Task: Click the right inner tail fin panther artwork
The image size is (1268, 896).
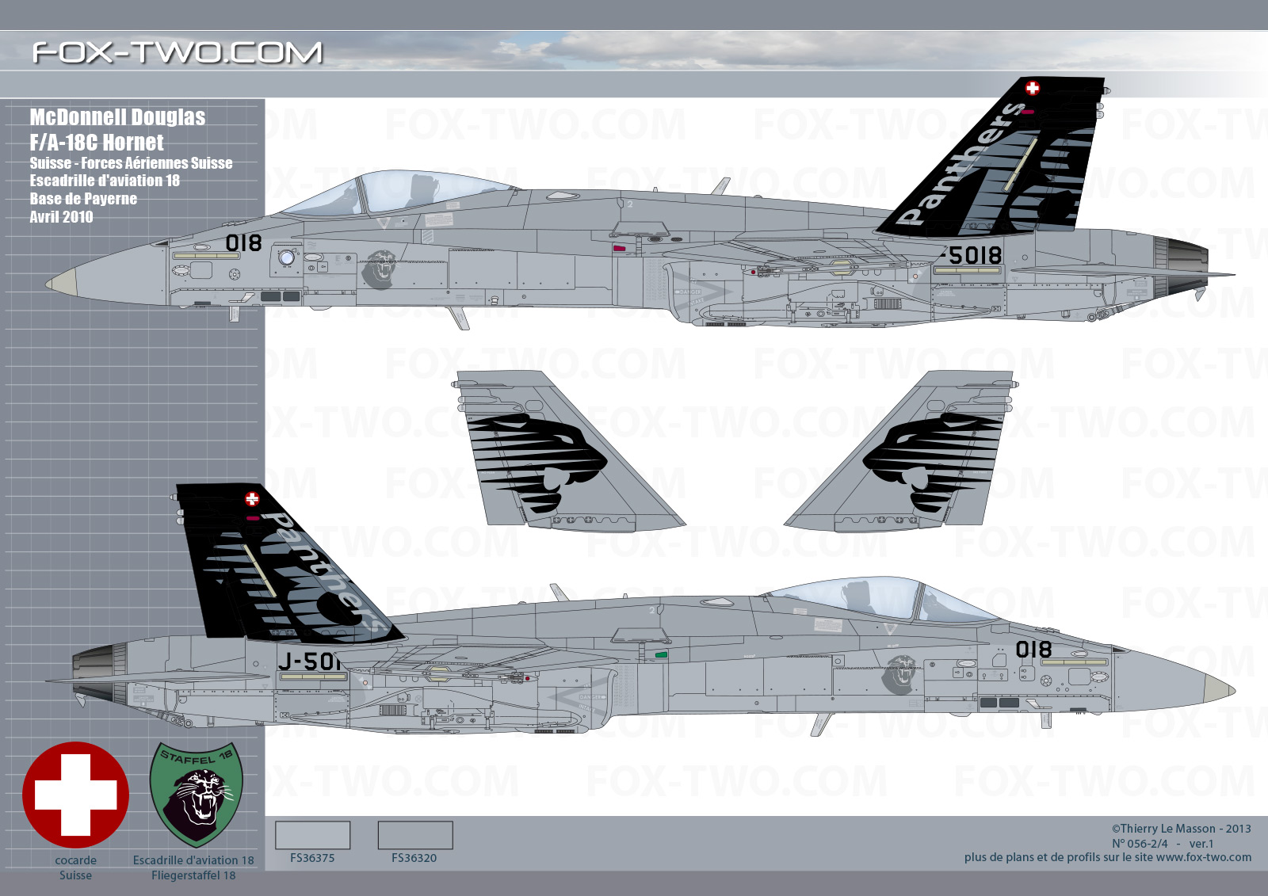Action: pyautogui.click(x=932, y=463)
